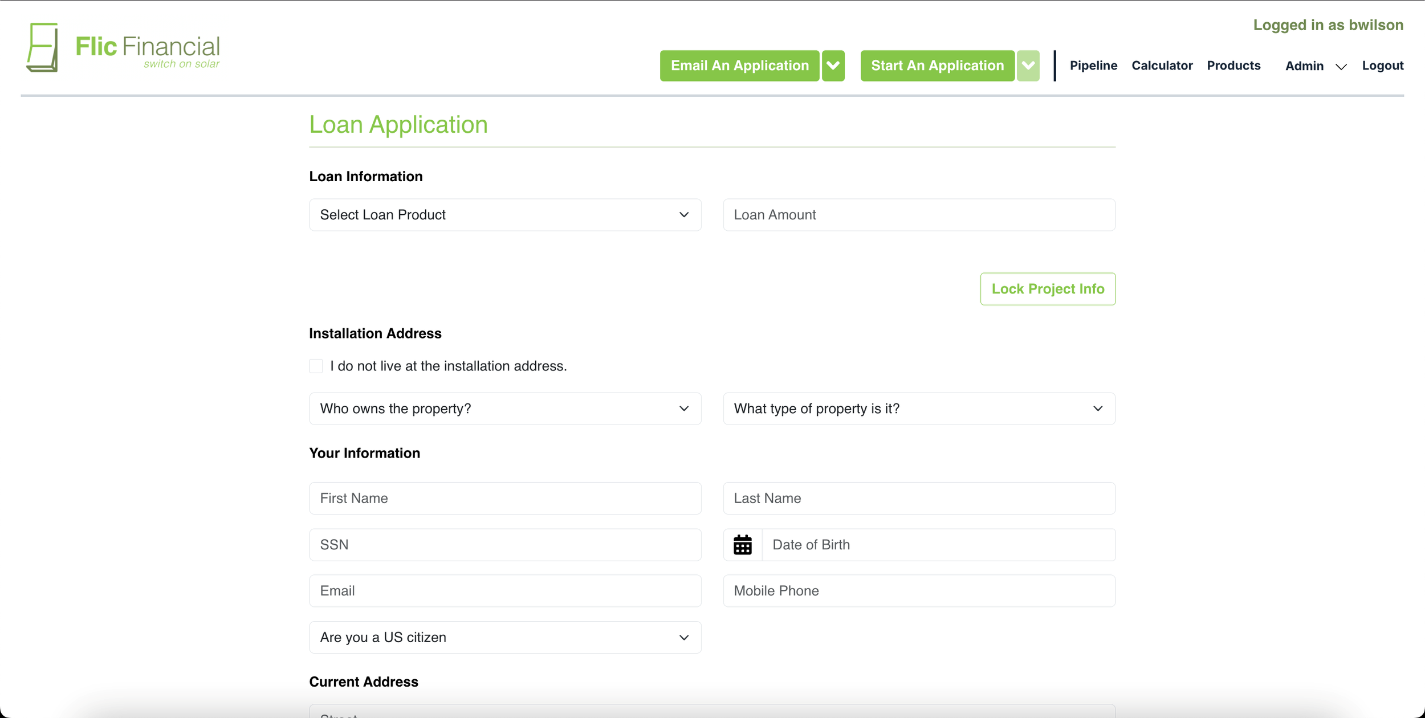
Task: Click the Start An Application button
Action: tap(937, 66)
